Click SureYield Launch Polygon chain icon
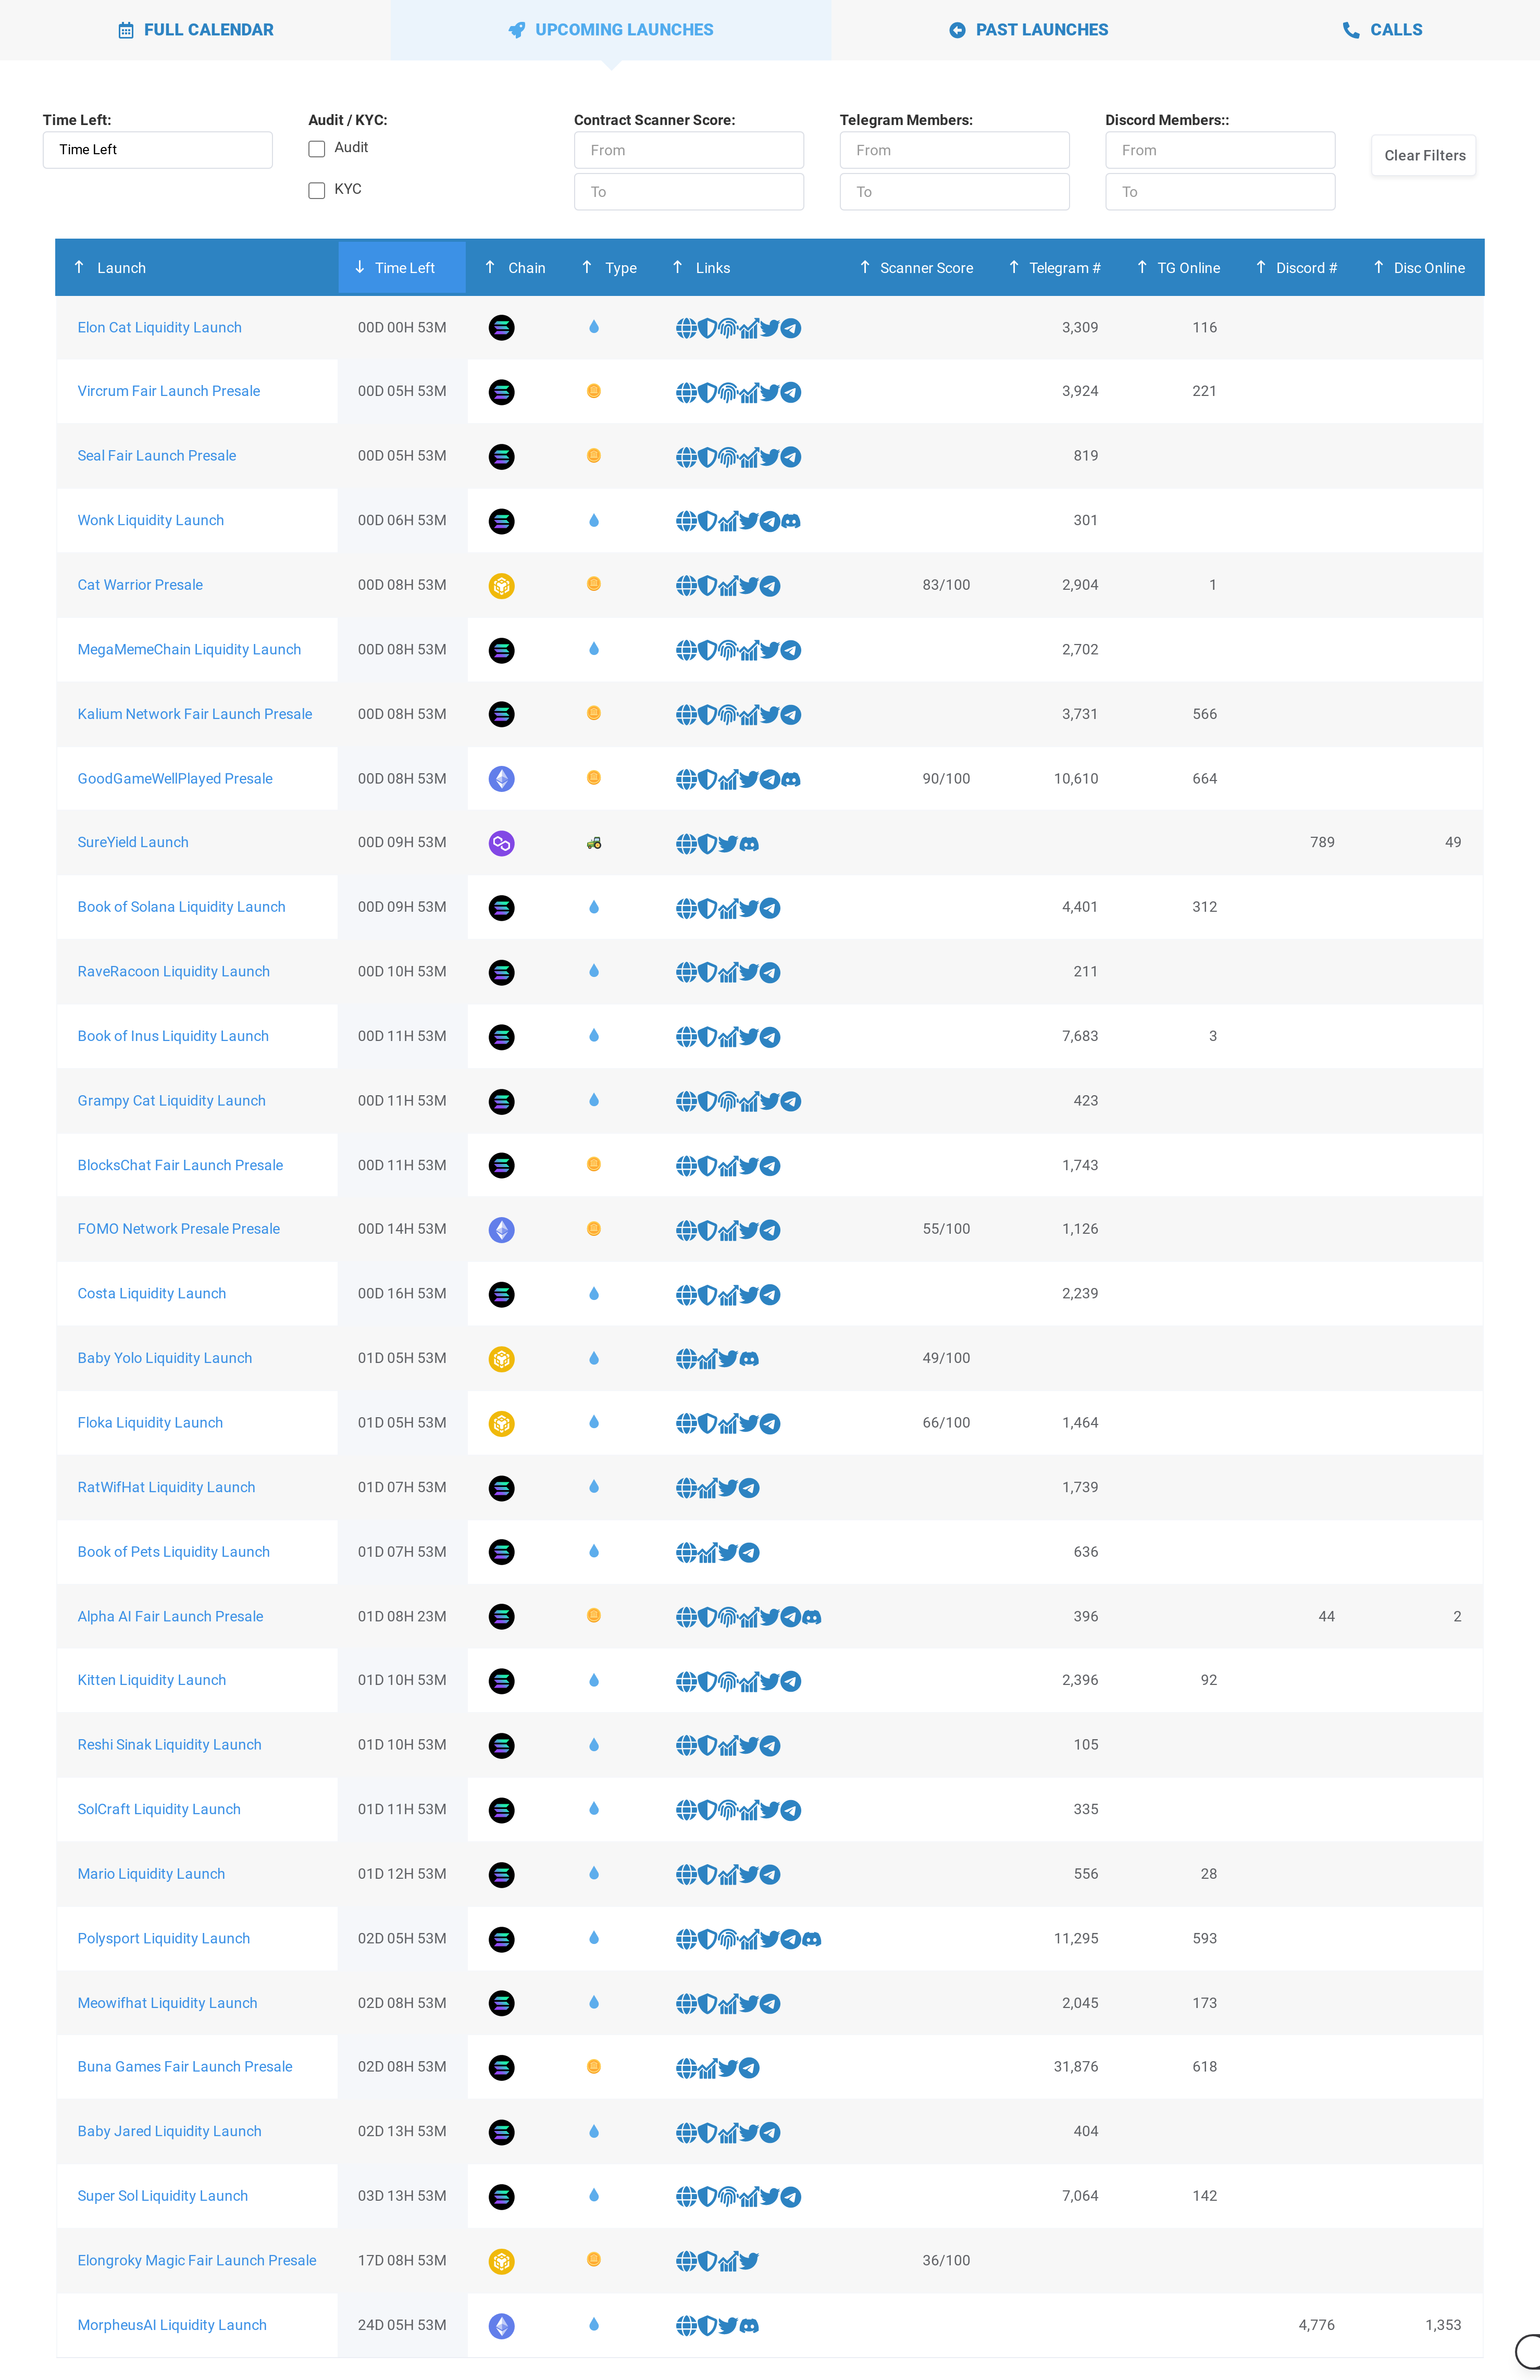This screenshot has width=1540, height=2380. [x=502, y=843]
